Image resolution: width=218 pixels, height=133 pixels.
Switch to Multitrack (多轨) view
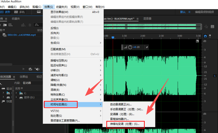tap(19, 12)
